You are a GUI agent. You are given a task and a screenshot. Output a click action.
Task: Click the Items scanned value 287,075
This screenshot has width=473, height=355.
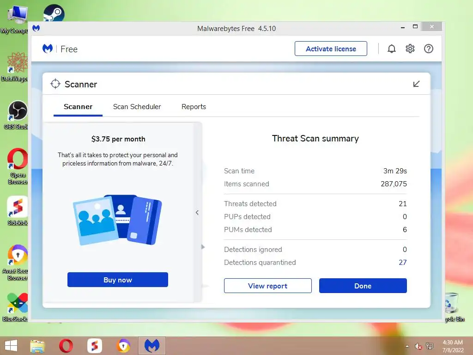click(394, 184)
